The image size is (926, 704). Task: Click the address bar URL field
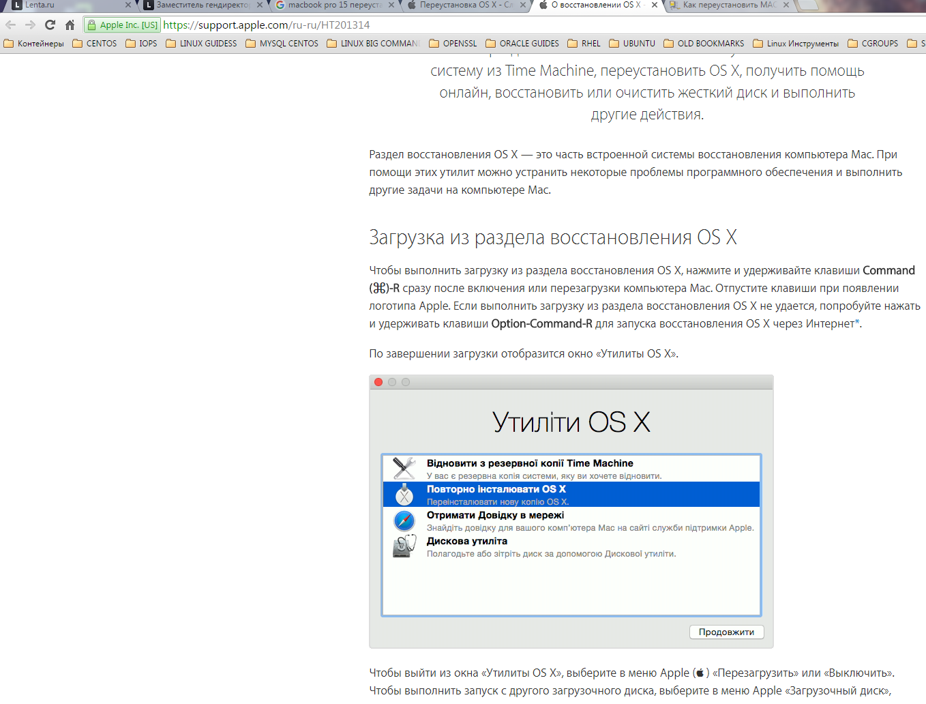point(477,25)
